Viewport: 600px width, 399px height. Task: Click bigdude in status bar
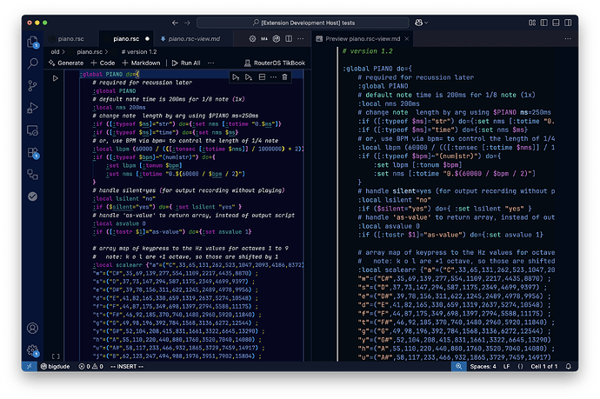click(56, 367)
